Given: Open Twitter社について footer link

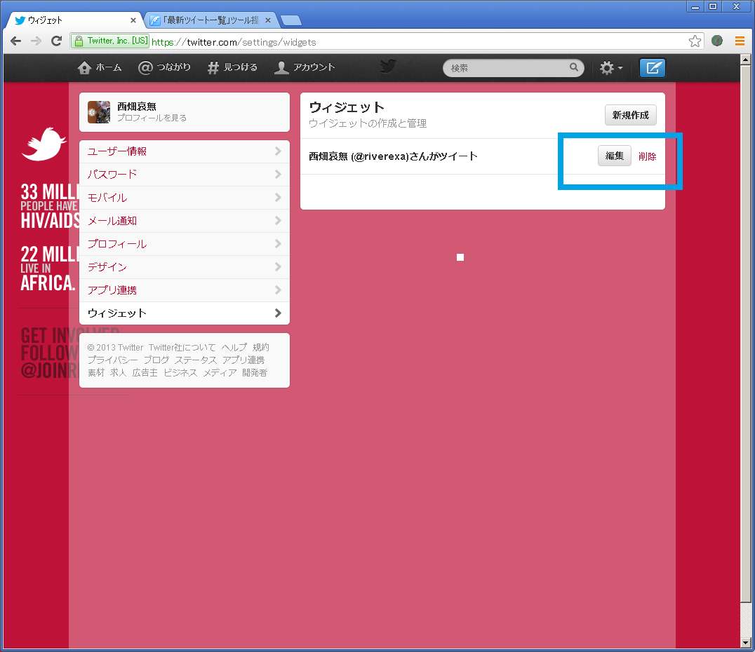Looking at the screenshot, I should (182, 348).
